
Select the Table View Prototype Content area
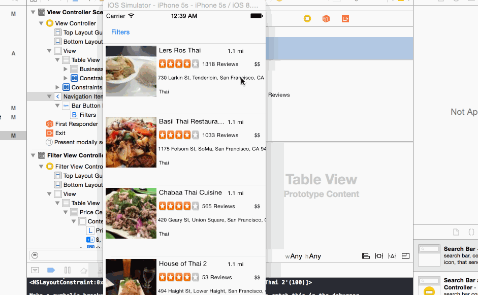tap(322, 185)
